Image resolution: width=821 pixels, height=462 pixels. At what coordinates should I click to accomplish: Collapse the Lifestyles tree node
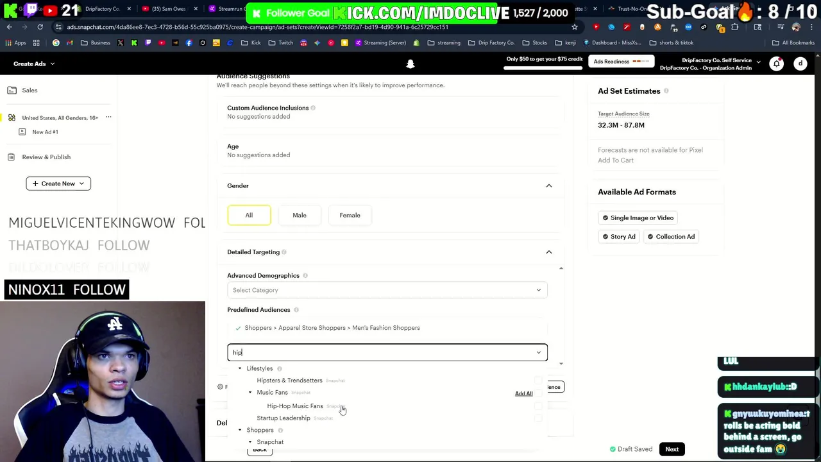point(240,369)
